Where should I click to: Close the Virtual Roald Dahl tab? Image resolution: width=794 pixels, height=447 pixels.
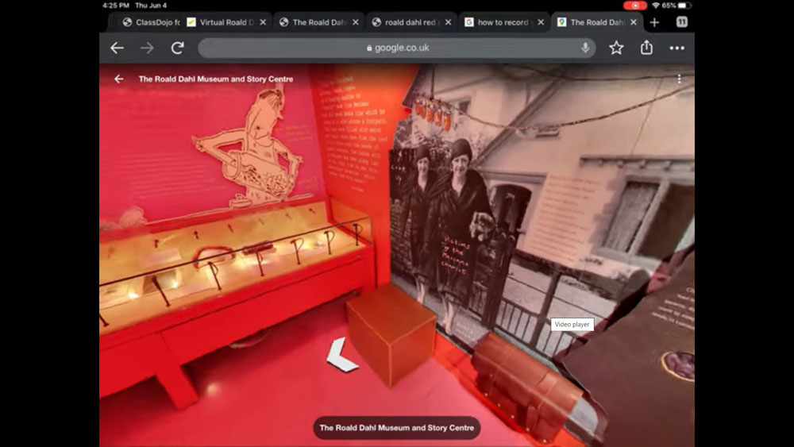click(263, 22)
